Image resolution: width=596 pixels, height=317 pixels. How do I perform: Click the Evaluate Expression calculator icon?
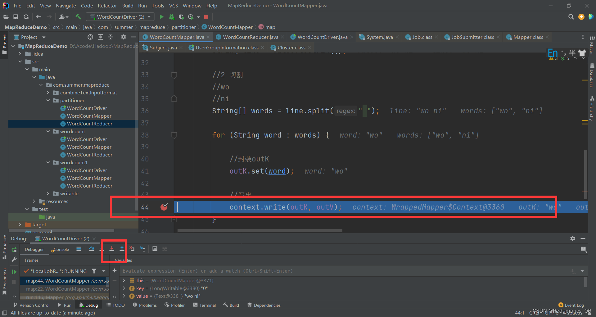pos(155,249)
